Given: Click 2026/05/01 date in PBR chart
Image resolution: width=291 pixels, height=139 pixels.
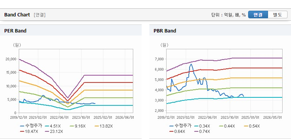Looking at the screenshot, I should pyautogui.click(x=273, y=118).
